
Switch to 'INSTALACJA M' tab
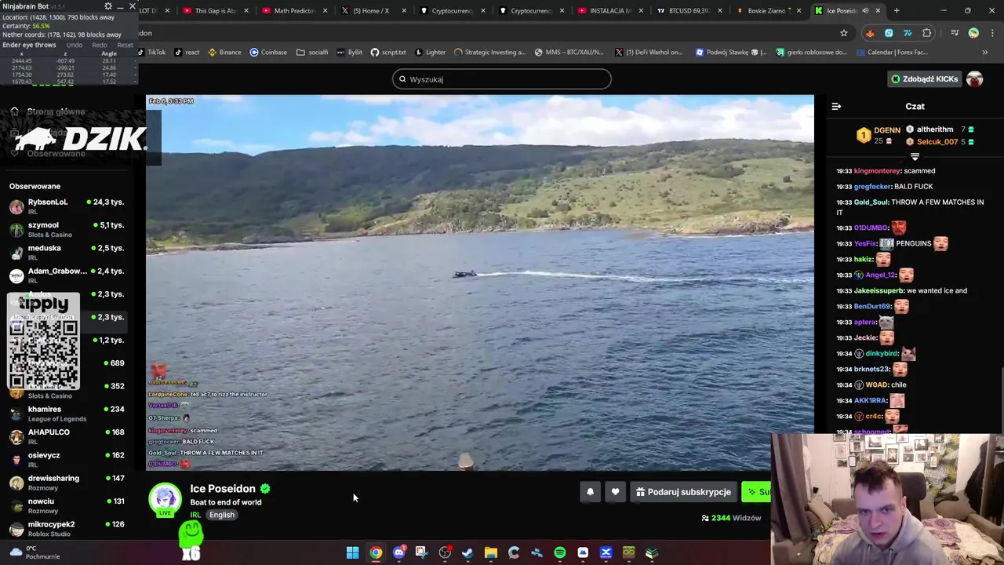pos(610,11)
